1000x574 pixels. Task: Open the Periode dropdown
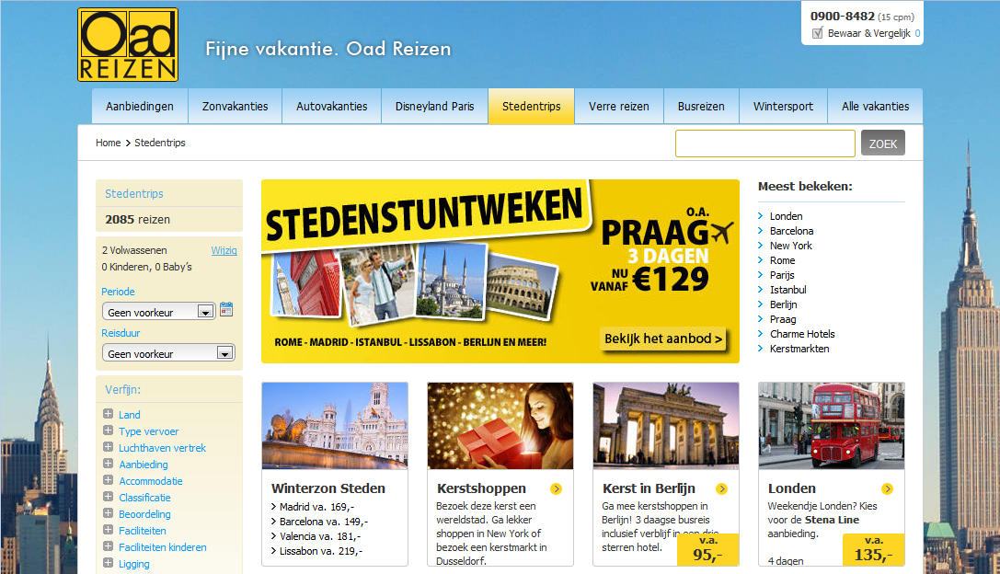pos(158,311)
